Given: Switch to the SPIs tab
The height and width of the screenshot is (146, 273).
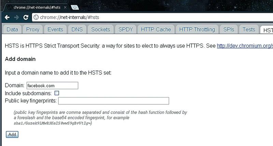Looking at the screenshot, I should coord(229,30).
